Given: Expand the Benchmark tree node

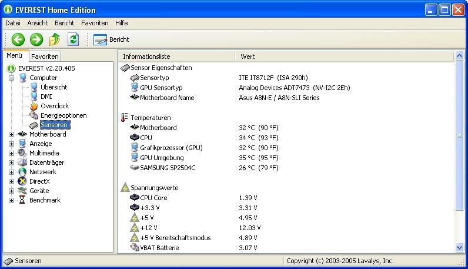Looking at the screenshot, I should [x=11, y=200].
